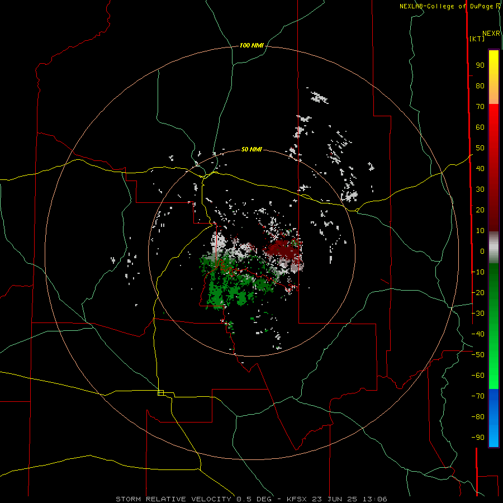The image size is (503, 503).
Task: Click the NEXR label above the color bar
Action: click(x=491, y=34)
